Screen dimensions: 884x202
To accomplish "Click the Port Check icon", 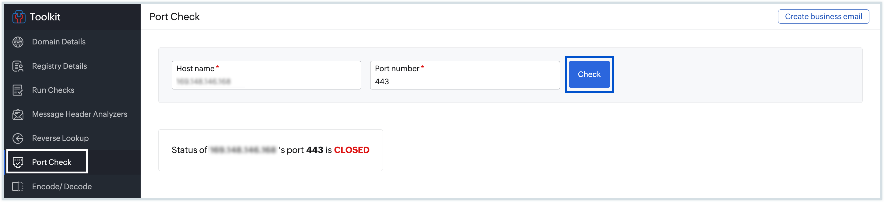I will [x=18, y=162].
